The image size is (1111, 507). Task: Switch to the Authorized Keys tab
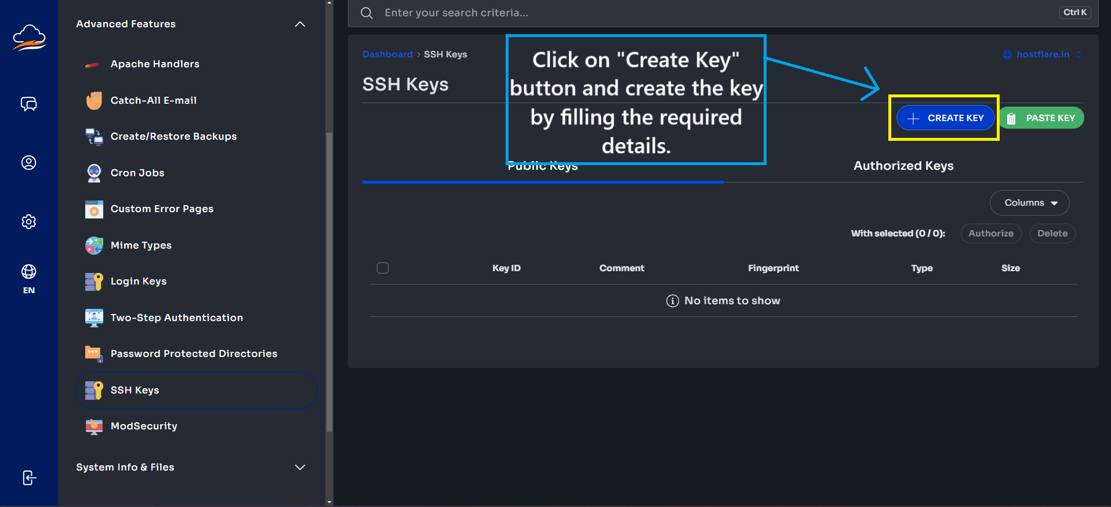[903, 166]
